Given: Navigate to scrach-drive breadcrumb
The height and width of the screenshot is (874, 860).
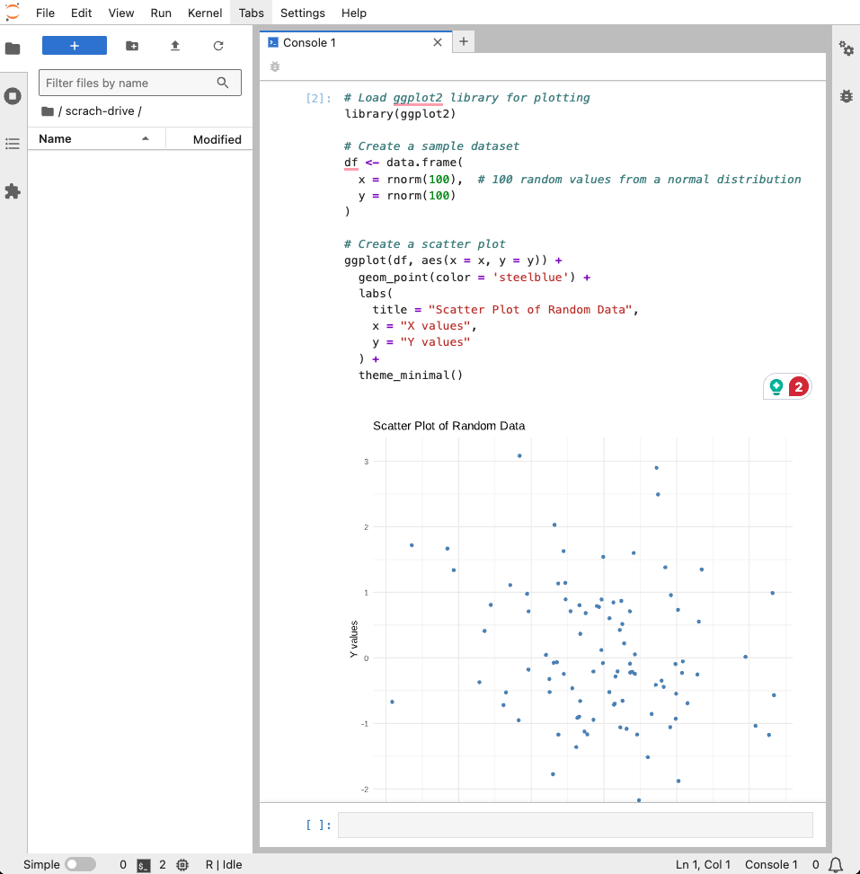Looking at the screenshot, I should click(x=100, y=110).
